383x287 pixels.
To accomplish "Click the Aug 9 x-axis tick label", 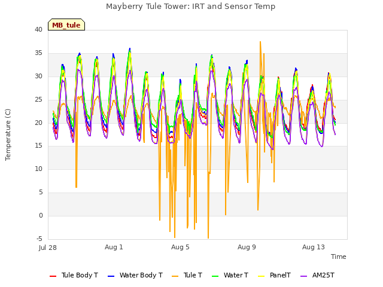I will 247,247.
